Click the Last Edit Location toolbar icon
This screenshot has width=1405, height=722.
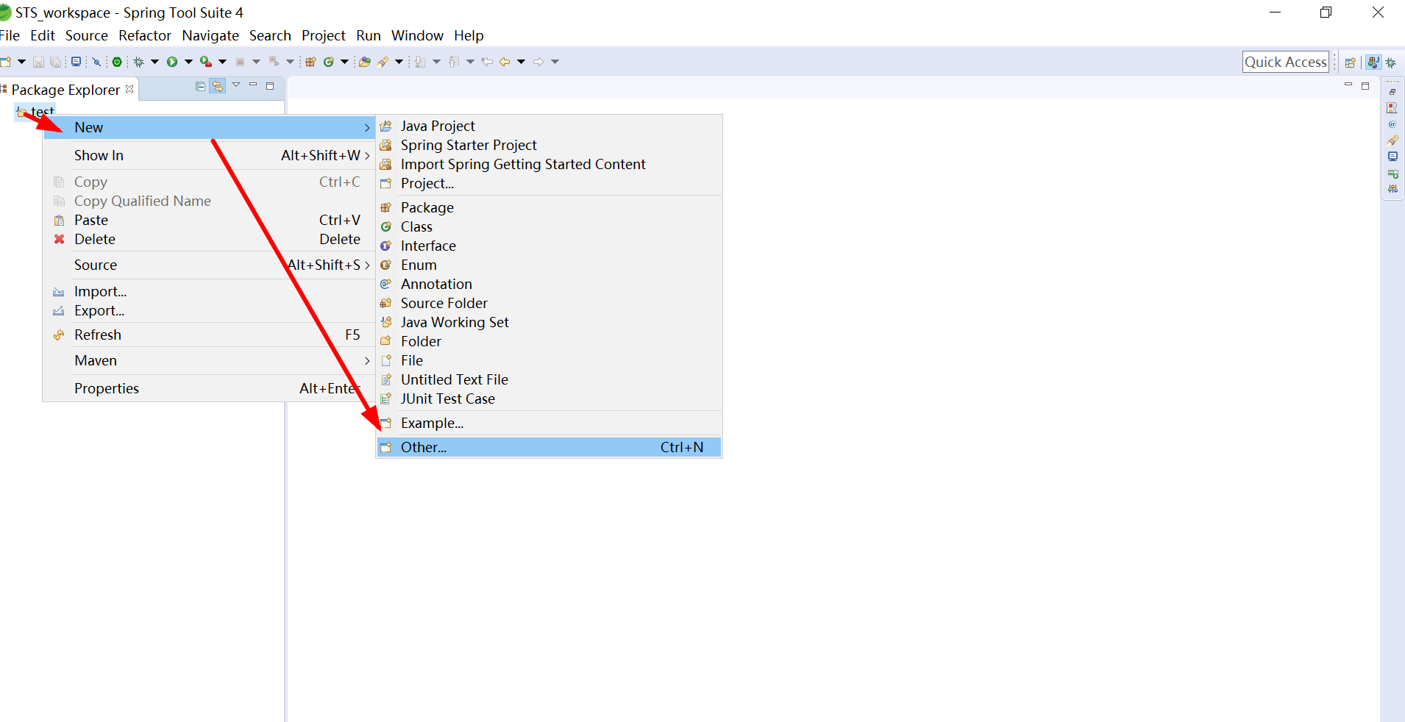[487, 62]
